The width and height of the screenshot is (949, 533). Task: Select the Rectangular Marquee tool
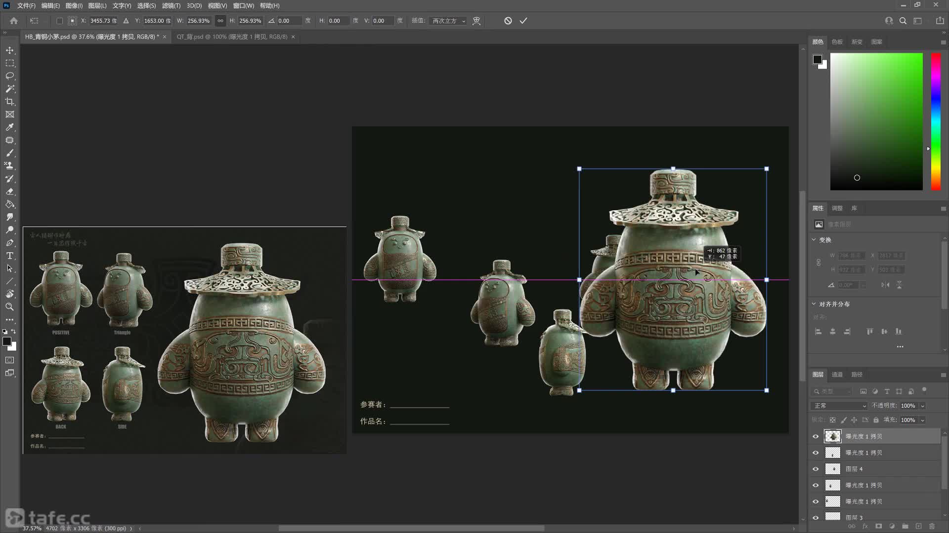[9, 63]
